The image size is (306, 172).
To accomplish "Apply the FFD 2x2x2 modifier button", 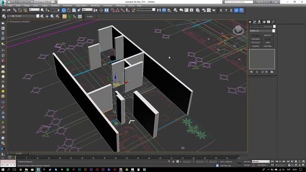I will tap(255, 43).
